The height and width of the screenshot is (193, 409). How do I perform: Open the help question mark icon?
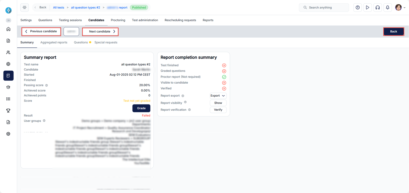pyautogui.click(x=358, y=8)
